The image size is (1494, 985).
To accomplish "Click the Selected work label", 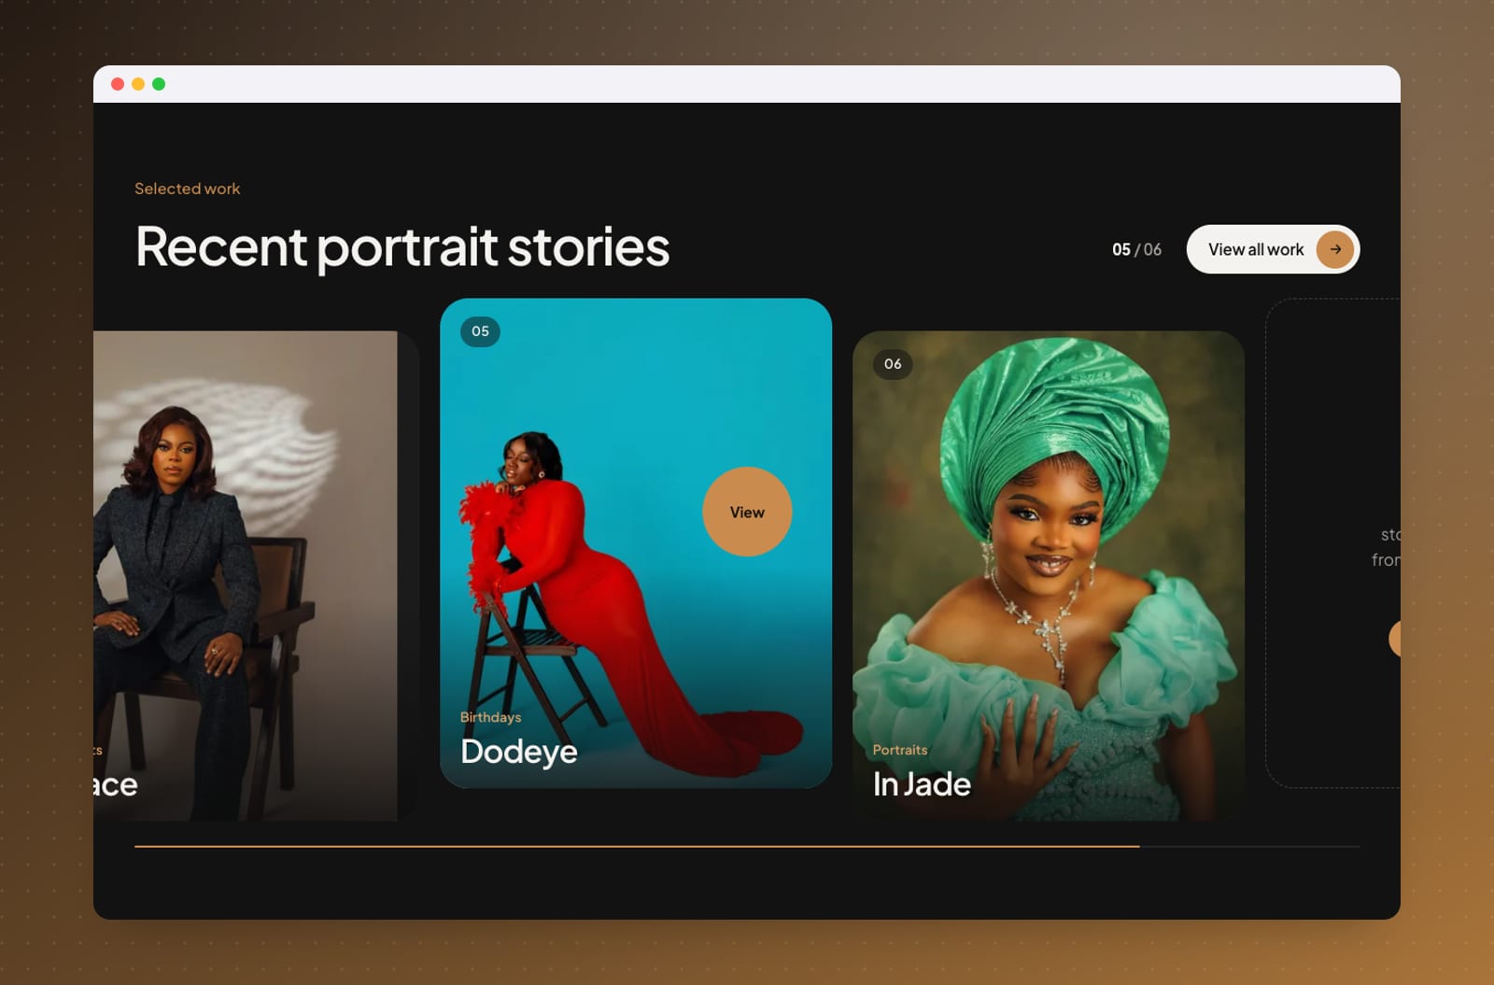I will pos(188,189).
